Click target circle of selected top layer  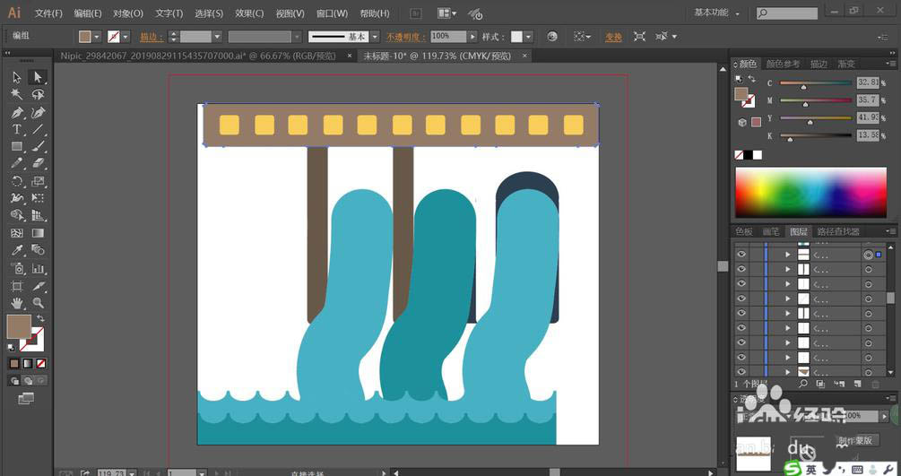pyautogui.click(x=868, y=255)
